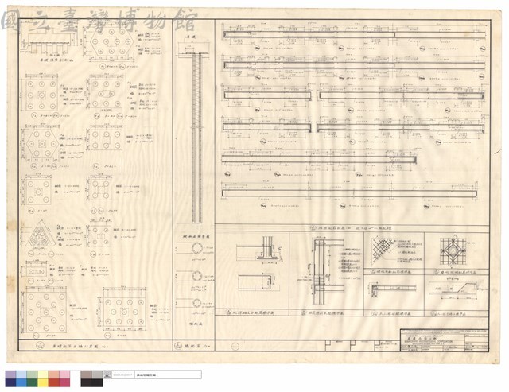509x392 pixels.
Task: Click the yellow swatch in the color chart
Action: click(43, 382)
